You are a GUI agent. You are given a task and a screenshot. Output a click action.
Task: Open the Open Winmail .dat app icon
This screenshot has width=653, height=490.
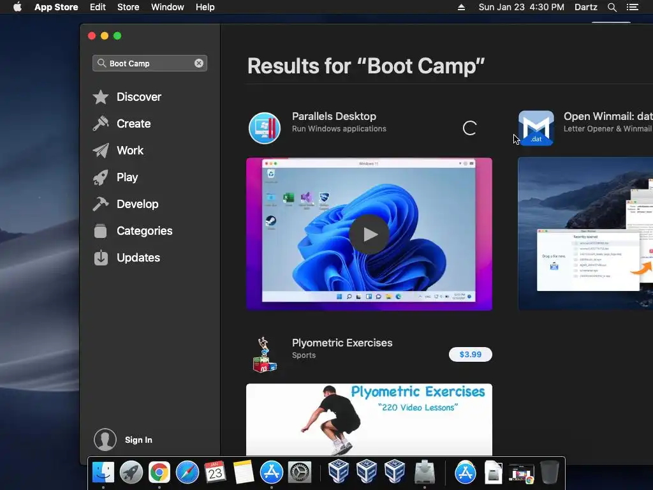(x=536, y=128)
